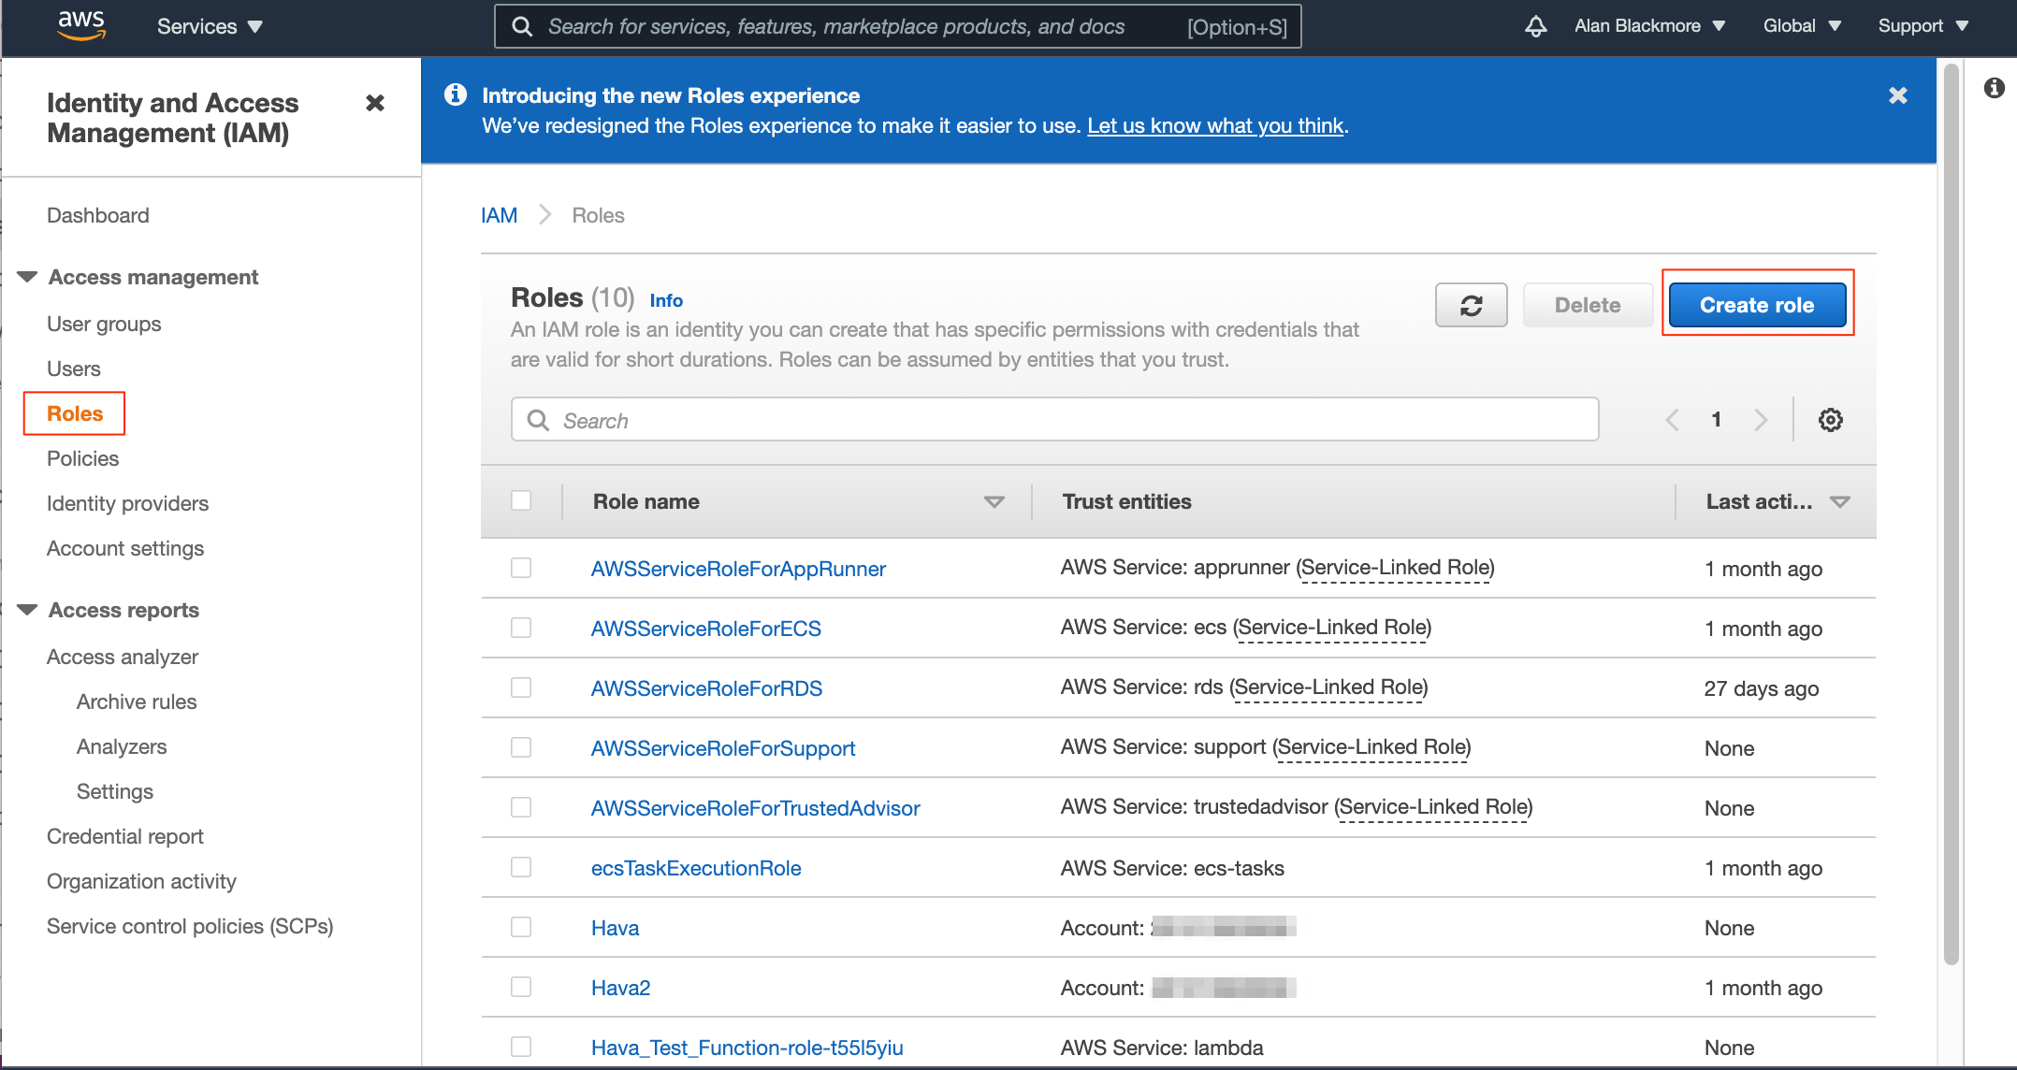
Task: Open the notifications bell
Action: pyautogui.click(x=1535, y=26)
